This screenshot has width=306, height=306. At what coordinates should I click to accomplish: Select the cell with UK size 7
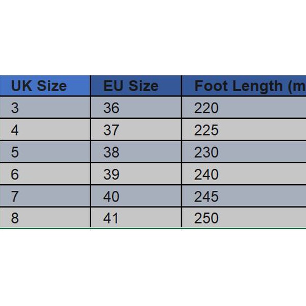[x=45, y=196]
